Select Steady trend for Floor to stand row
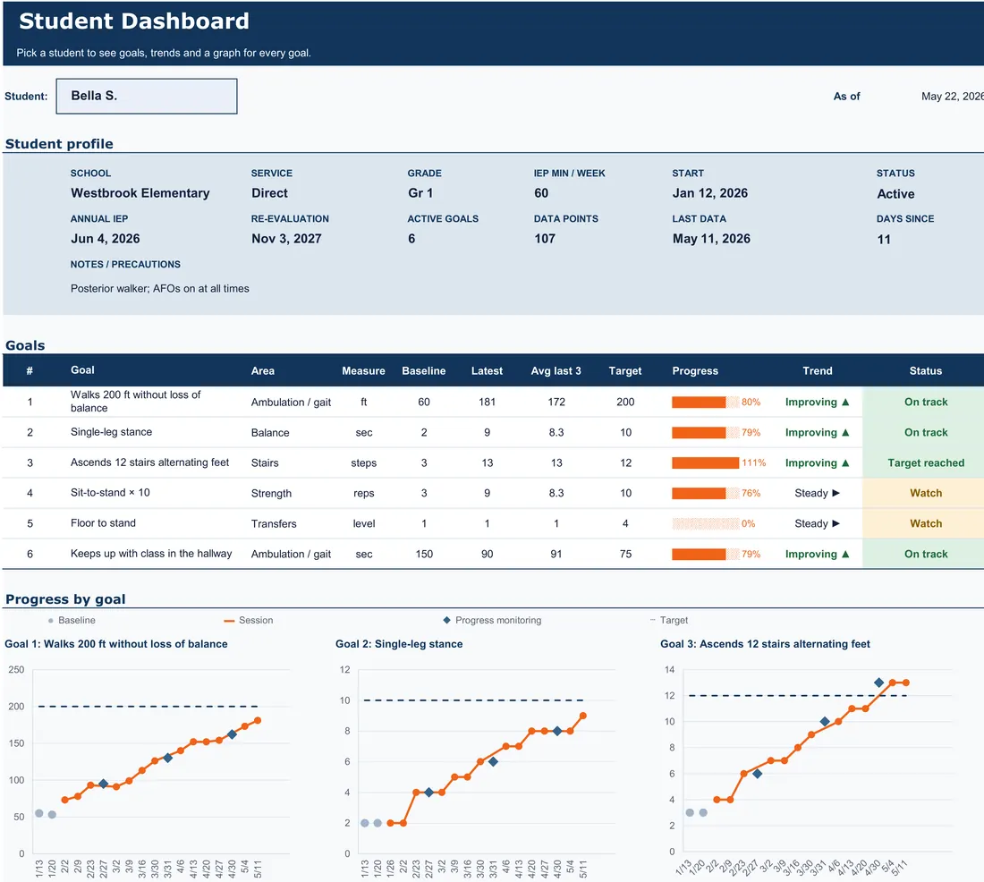The height and width of the screenshot is (882, 984). [817, 523]
